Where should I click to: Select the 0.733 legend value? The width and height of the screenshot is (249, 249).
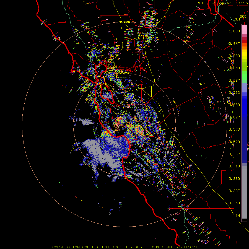pyautogui.click(x=234, y=92)
